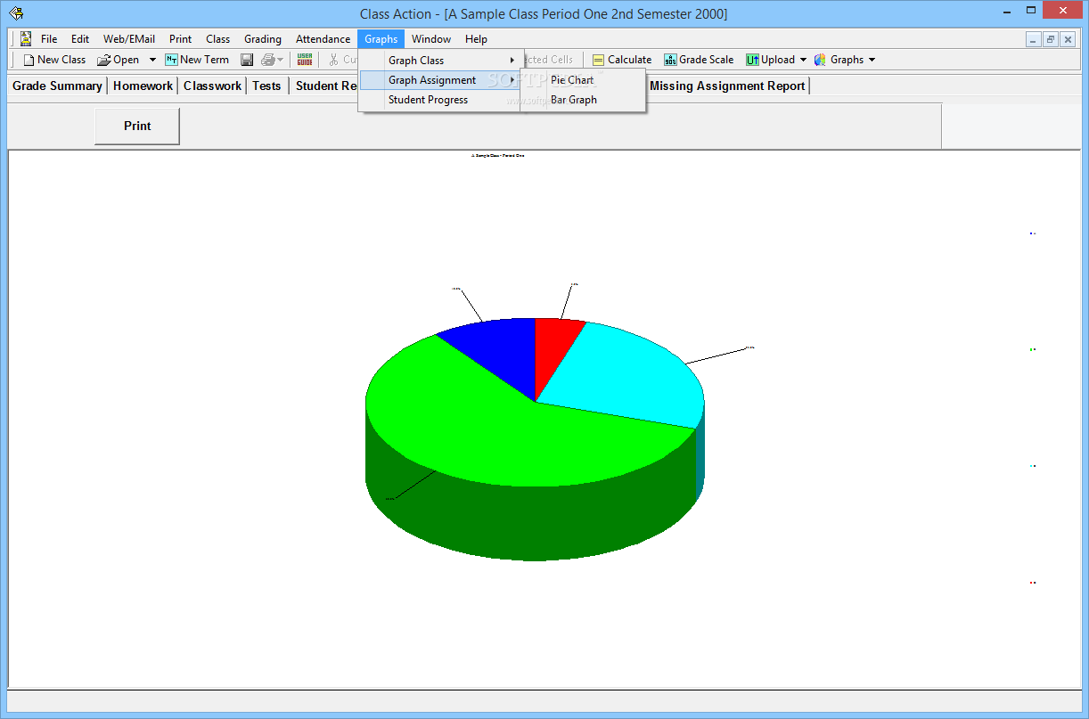The height and width of the screenshot is (719, 1089).
Task: Click the green legend marker
Action: coord(1032,349)
